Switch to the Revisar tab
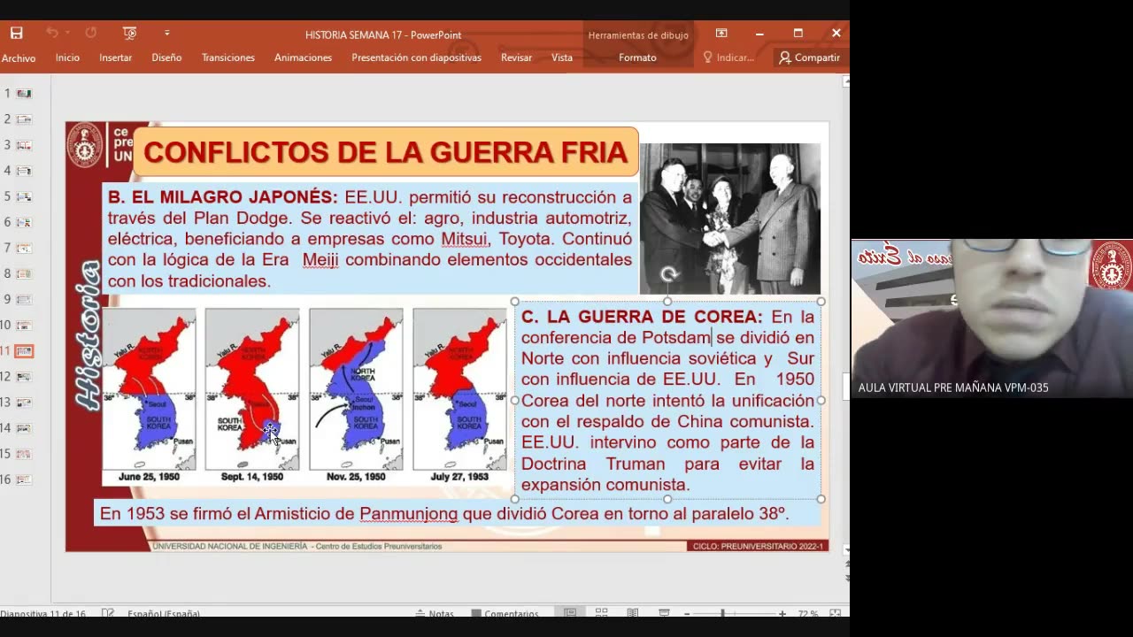 (516, 58)
